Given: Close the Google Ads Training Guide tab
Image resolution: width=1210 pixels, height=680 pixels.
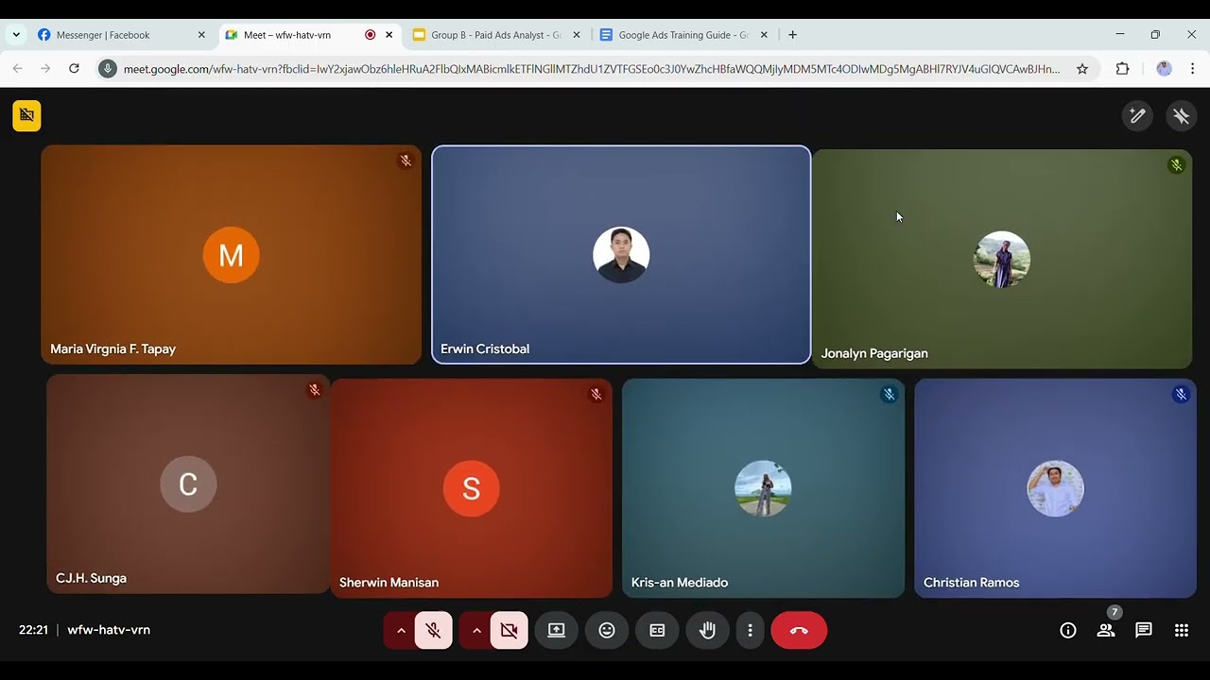Looking at the screenshot, I should point(764,35).
